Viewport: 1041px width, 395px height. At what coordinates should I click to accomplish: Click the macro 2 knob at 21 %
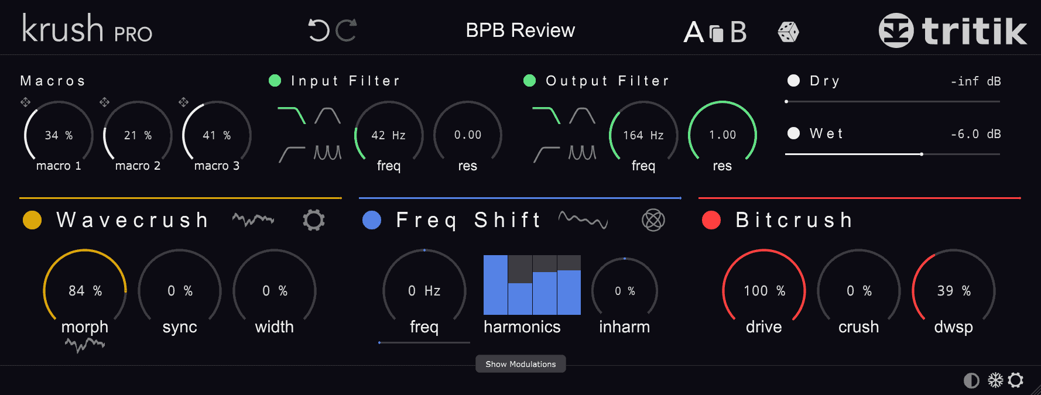(x=138, y=134)
